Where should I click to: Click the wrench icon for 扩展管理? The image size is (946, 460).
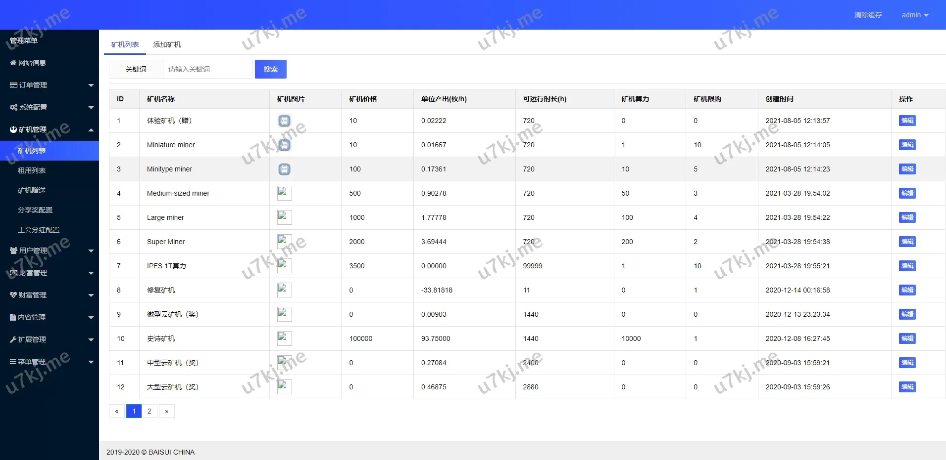click(x=13, y=339)
